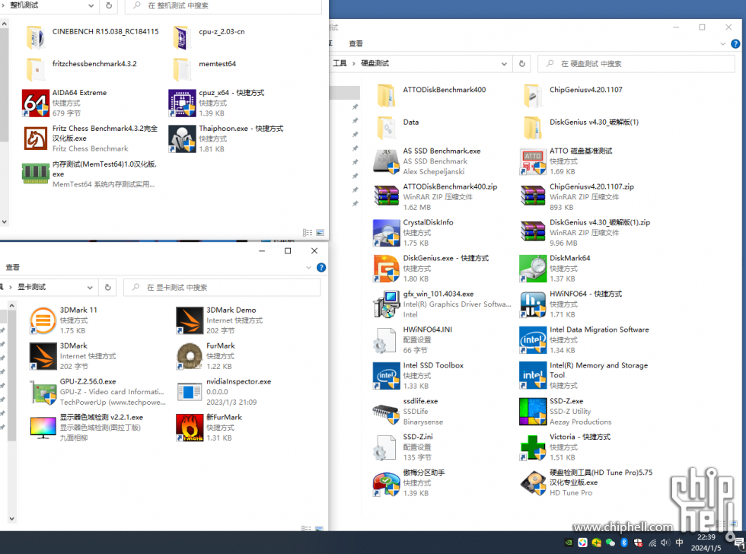This screenshot has height=554, width=746.
Task: Select the nvidiaInspector.exe icon
Action: [x=190, y=391]
